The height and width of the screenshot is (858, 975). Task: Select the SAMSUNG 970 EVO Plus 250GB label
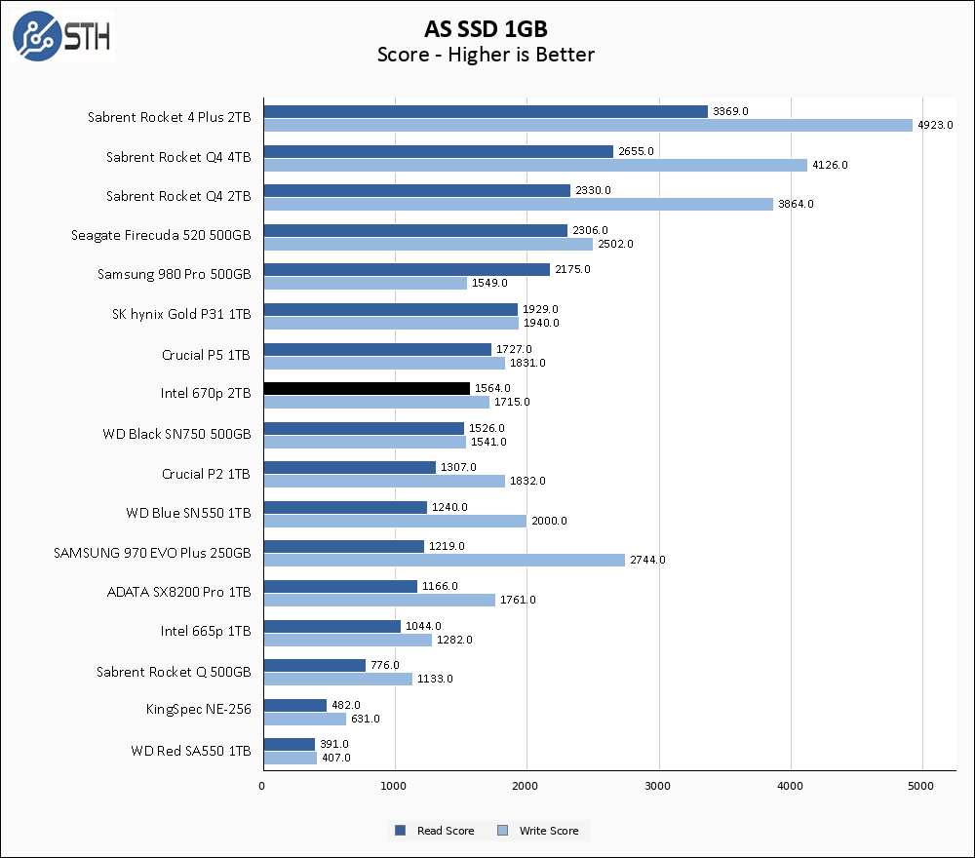click(x=152, y=554)
